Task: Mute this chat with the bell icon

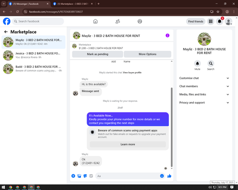Action: click(198, 64)
